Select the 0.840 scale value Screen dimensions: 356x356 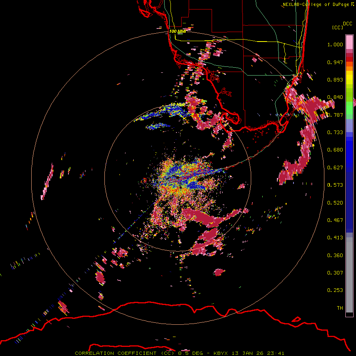tap(335, 97)
